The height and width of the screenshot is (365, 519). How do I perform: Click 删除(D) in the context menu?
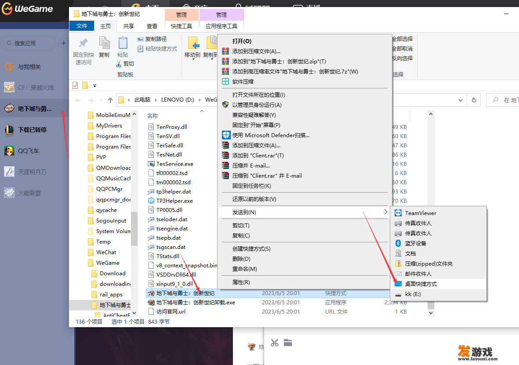305,259
